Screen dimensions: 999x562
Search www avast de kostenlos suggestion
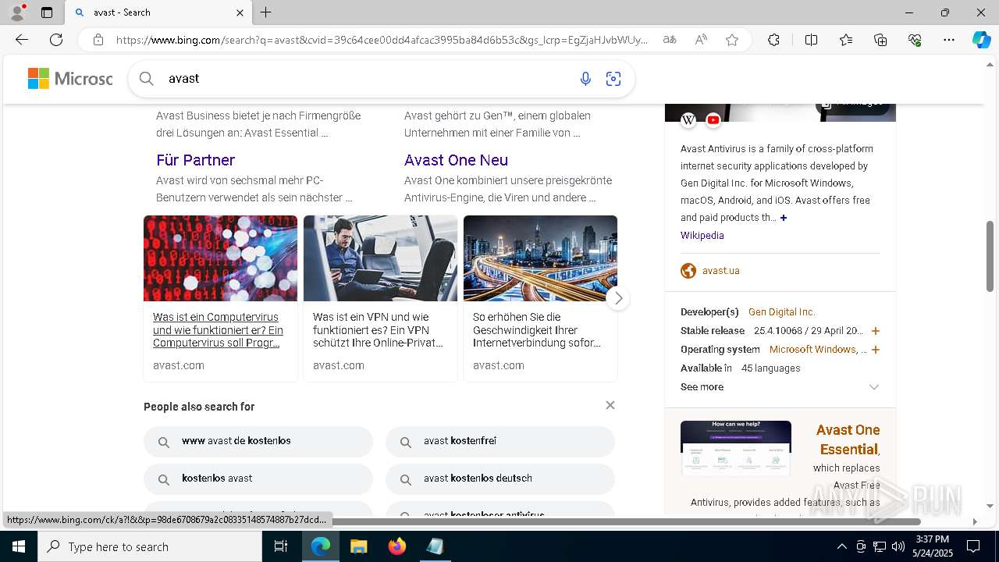click(x=258, y=442)
